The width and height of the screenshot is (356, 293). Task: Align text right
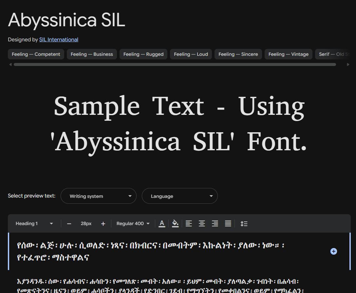point(215,224)
